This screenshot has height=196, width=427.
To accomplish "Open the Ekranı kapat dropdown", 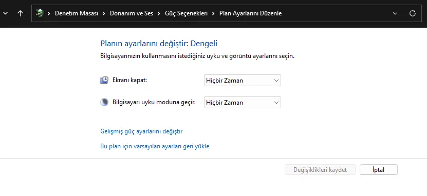I will pyautogui.click(x=243, y=81).
